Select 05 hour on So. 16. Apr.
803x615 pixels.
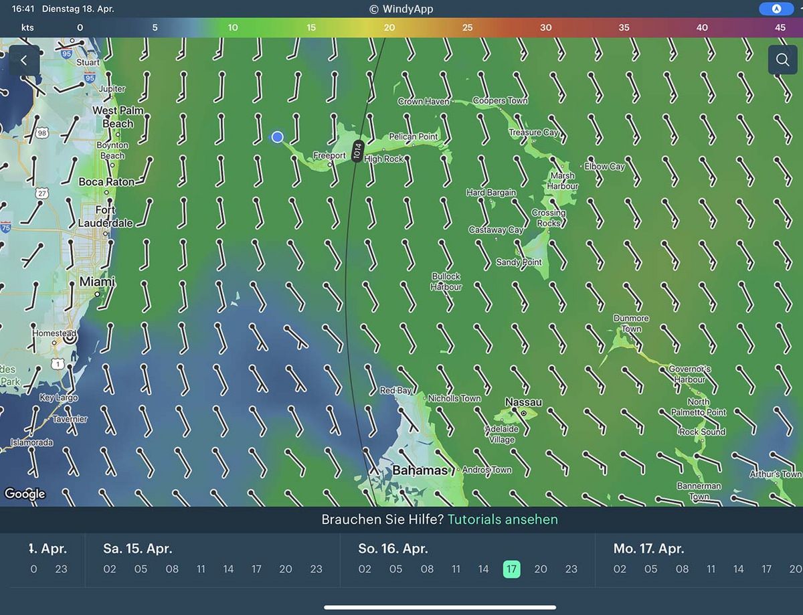395,569
